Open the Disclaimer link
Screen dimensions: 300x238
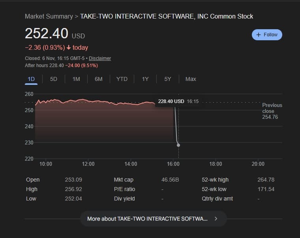click(x=100, y=58)
